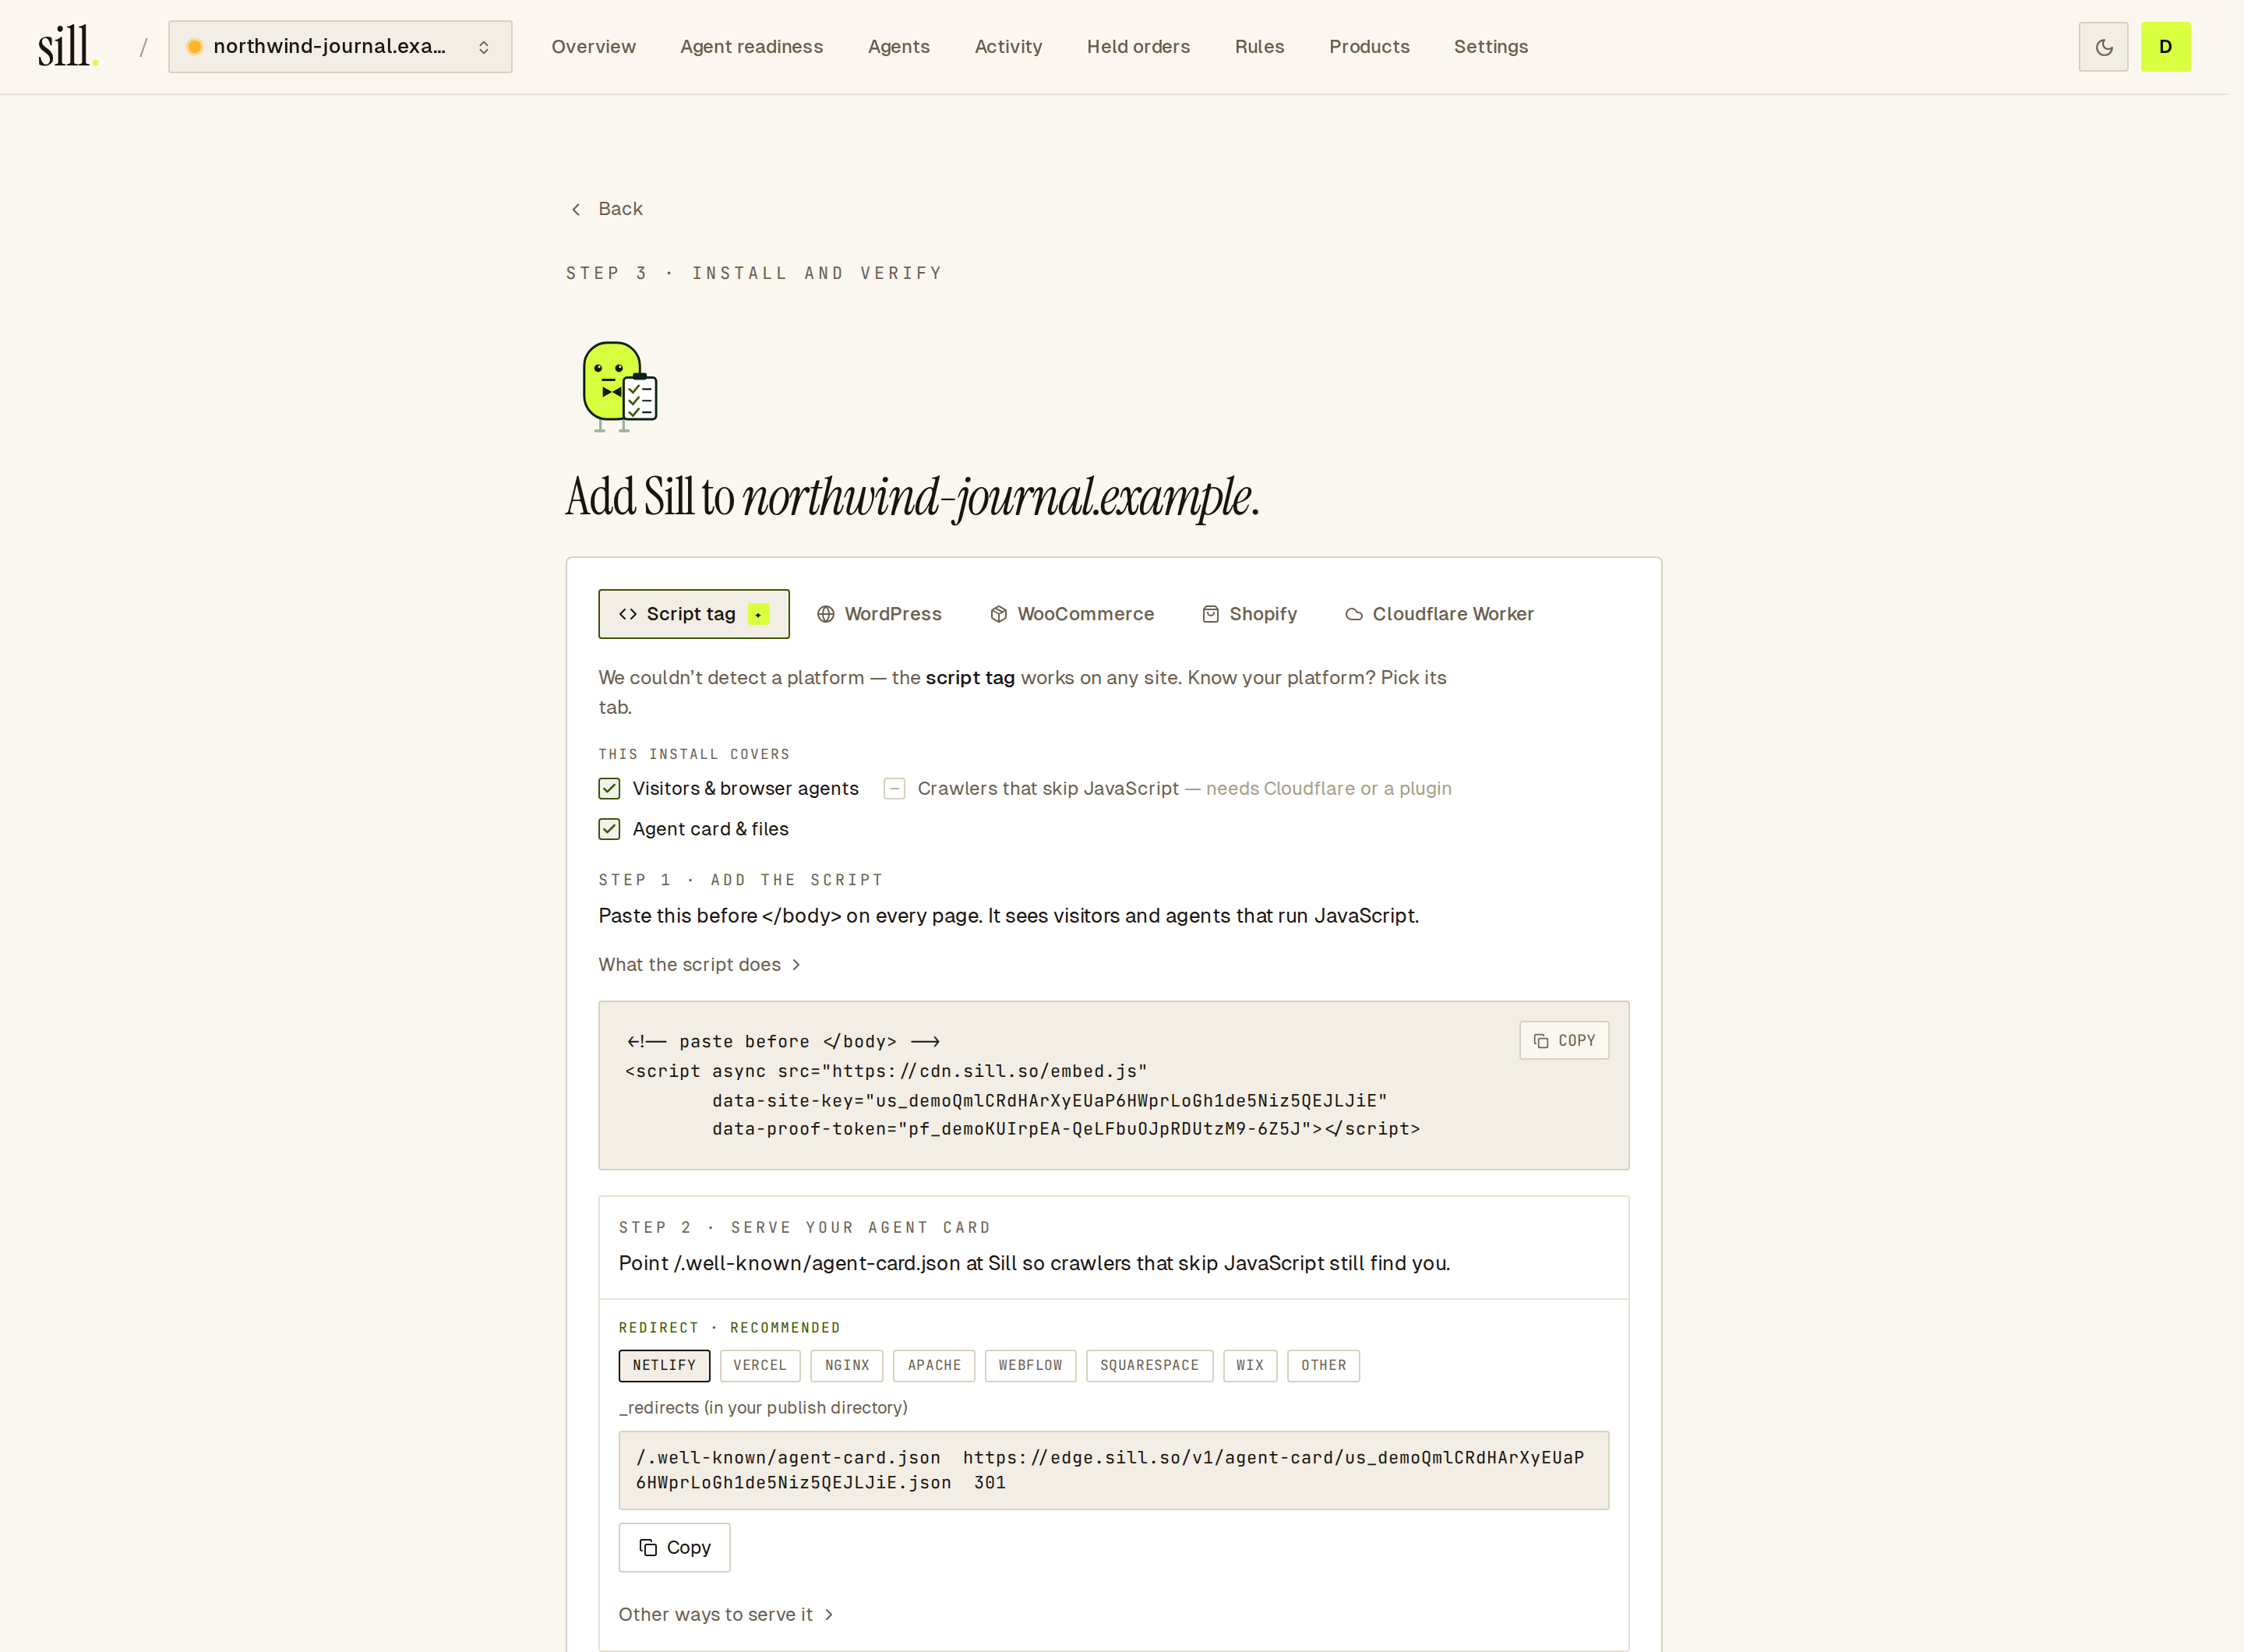Click the Sill logo
Viewport: 2244px width, 1652px height.
[x=68, y=46]
